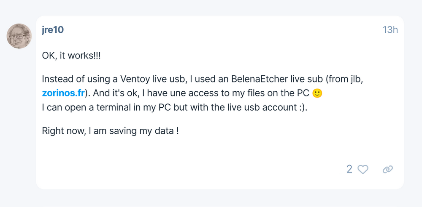Visit the zorinos.fr link
Screen dimensions: 422x207
[63, 93]
